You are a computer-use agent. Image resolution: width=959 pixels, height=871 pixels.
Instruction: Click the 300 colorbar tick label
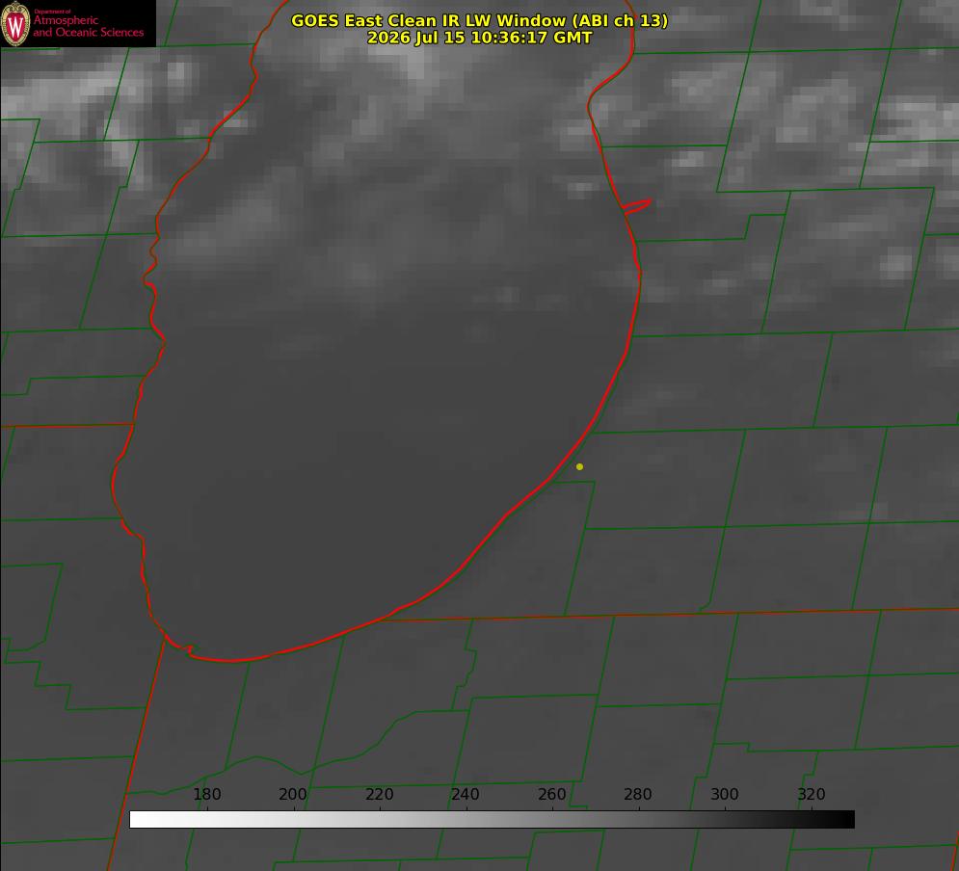[725, 794]
